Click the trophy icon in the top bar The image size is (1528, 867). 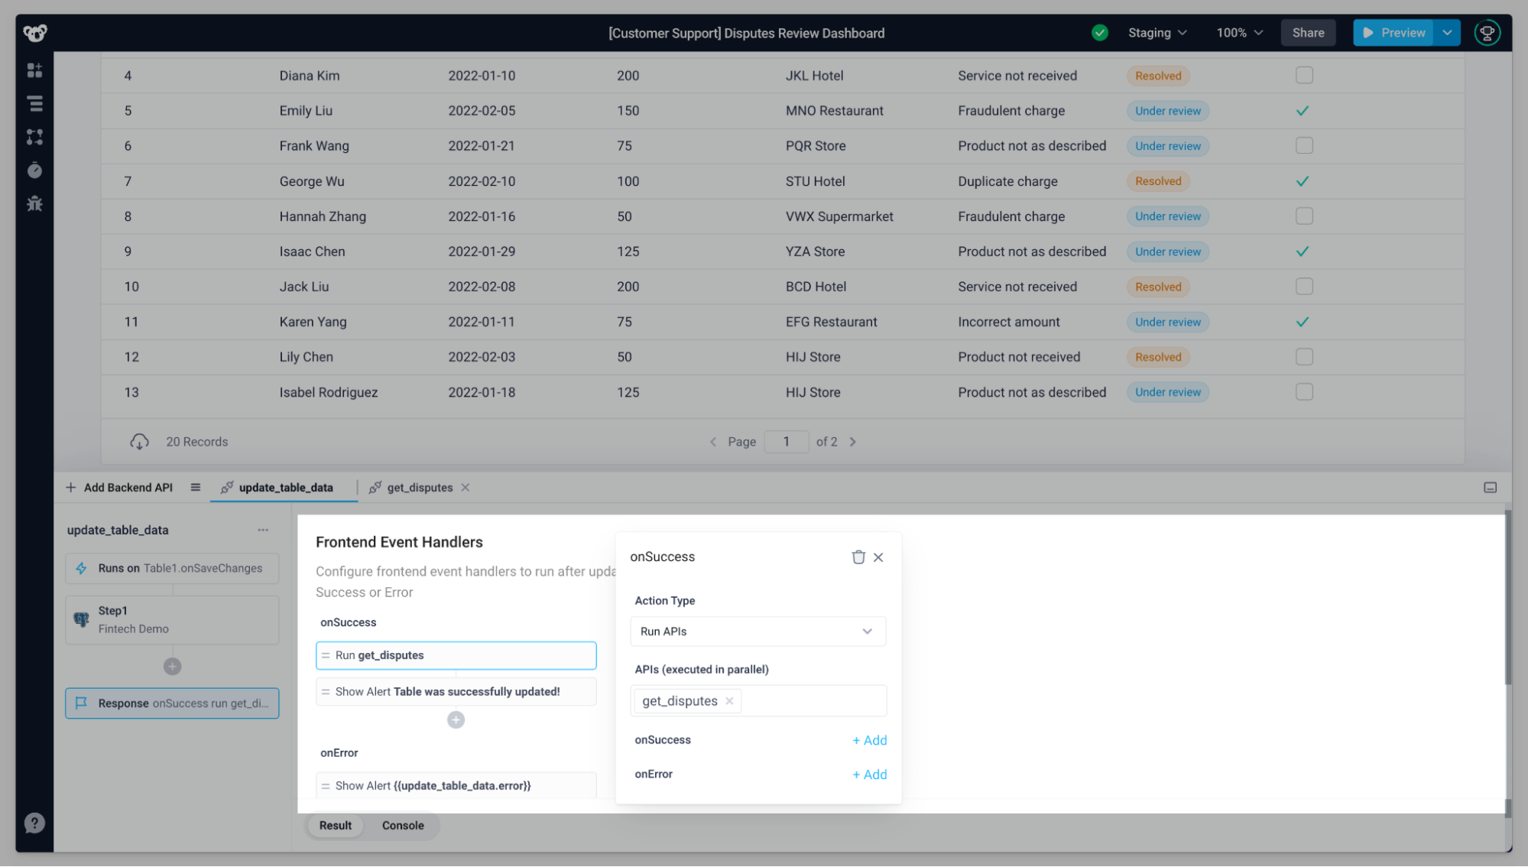pyautogui.click(x=1487, y=32)
